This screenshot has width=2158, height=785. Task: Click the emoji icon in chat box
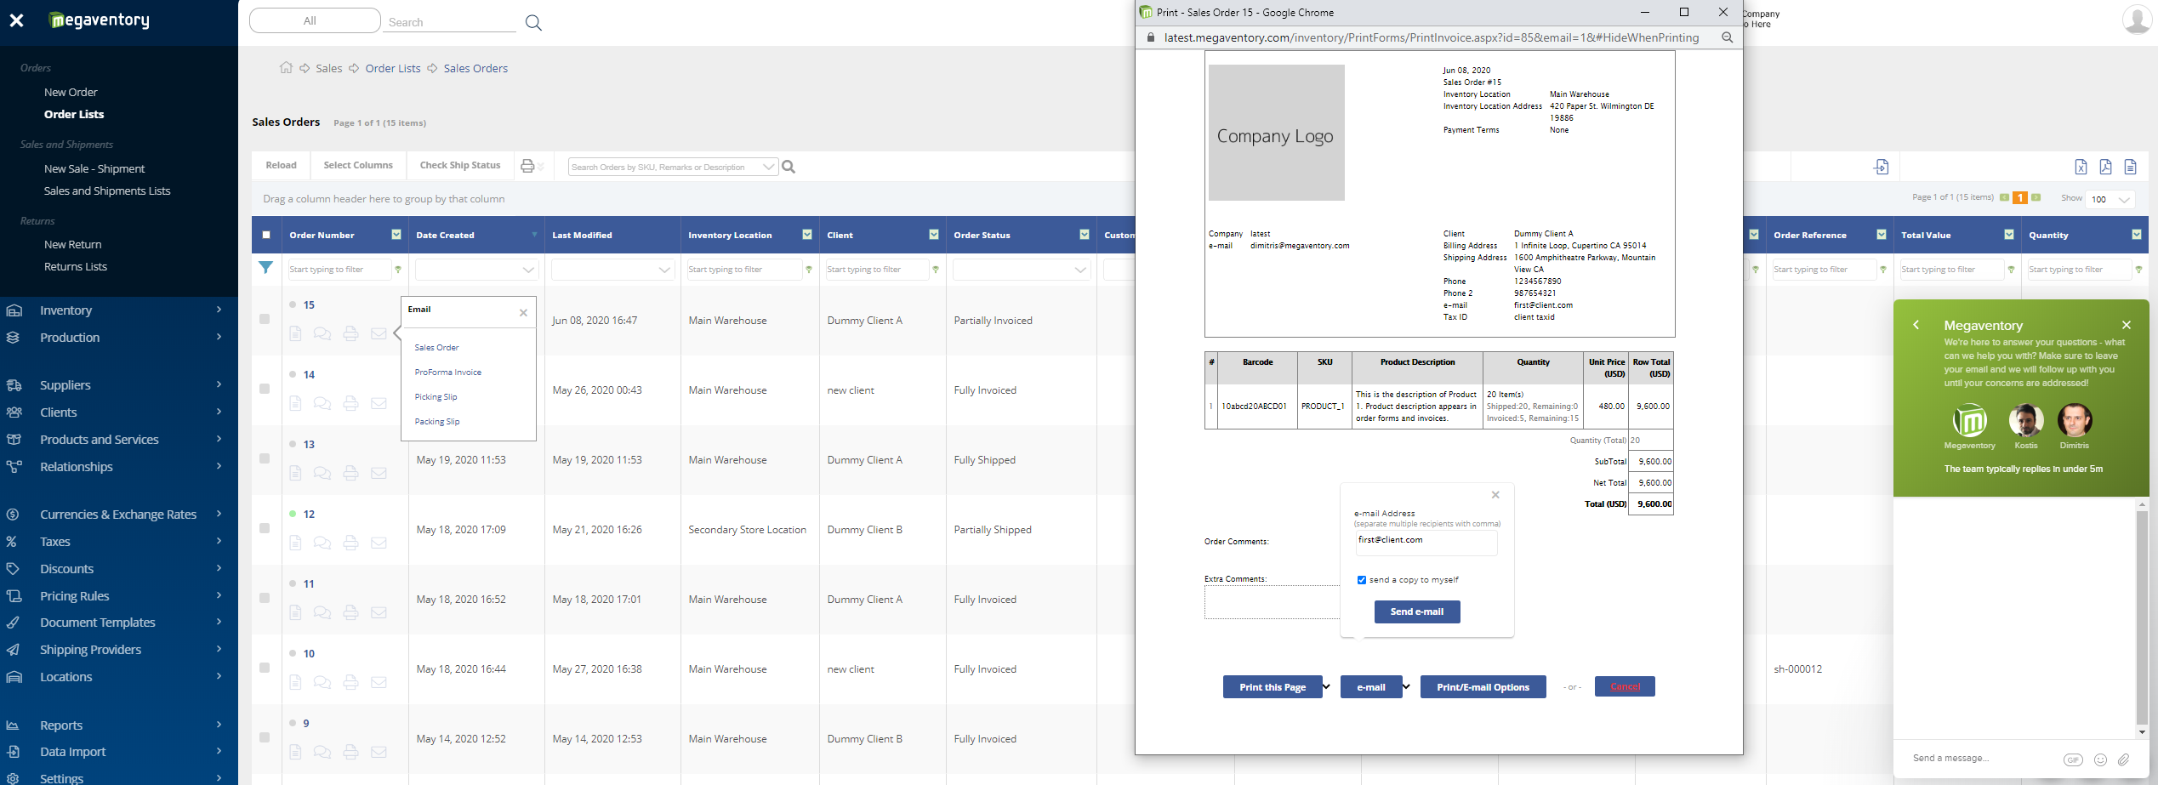2100,759
